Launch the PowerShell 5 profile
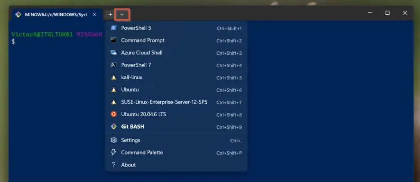This screenshot has width=420, height=182. [176, 28]
